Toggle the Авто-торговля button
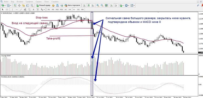Screen dimensions: 203x98 (72, 6)
